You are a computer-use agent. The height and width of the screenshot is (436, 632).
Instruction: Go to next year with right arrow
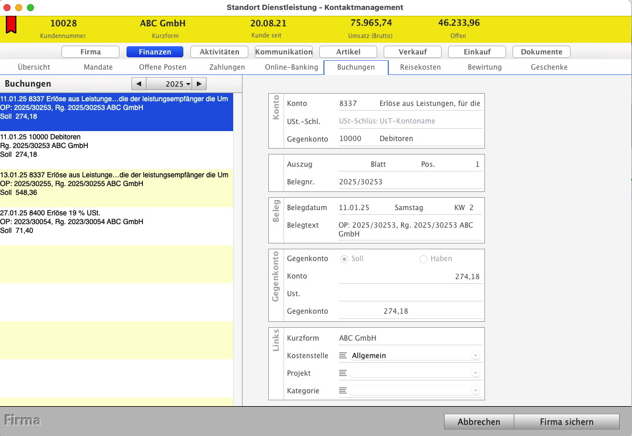point(200,84)
